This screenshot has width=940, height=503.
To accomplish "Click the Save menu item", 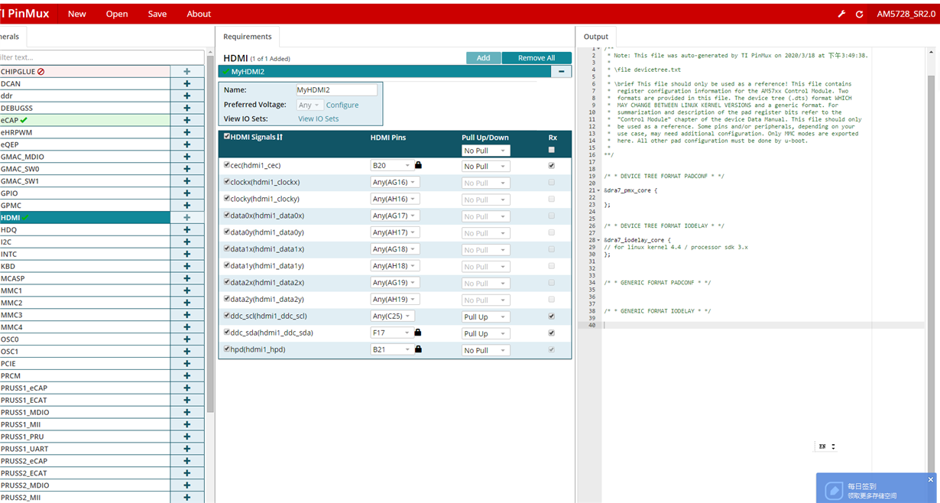I will point(157,14).
